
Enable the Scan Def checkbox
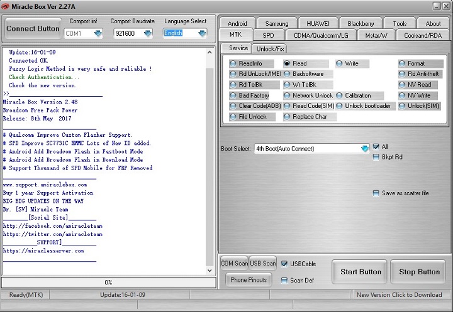(284, 281)
